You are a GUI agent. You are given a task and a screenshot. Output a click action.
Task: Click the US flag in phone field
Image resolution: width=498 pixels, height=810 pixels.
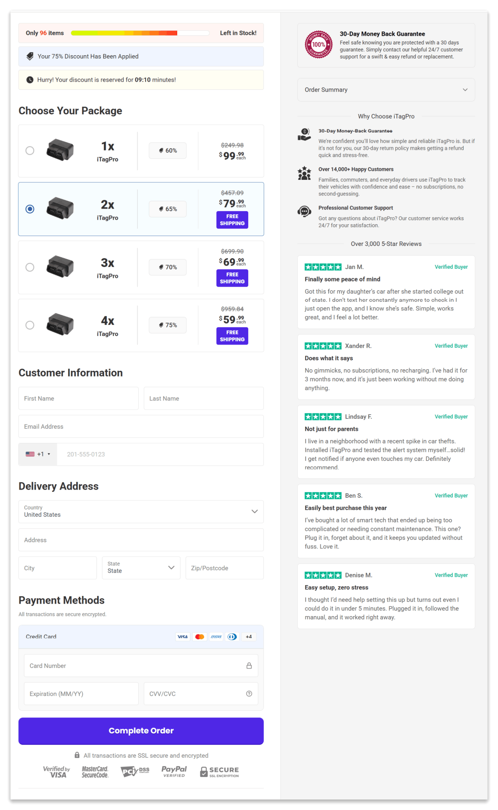coord(30,454)
